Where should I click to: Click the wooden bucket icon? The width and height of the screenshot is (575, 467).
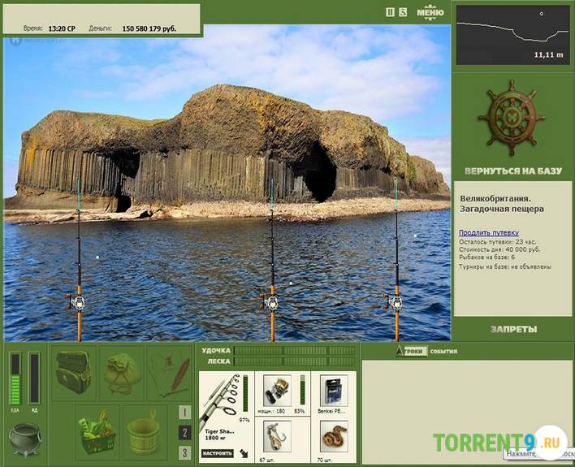pos(145,429)
